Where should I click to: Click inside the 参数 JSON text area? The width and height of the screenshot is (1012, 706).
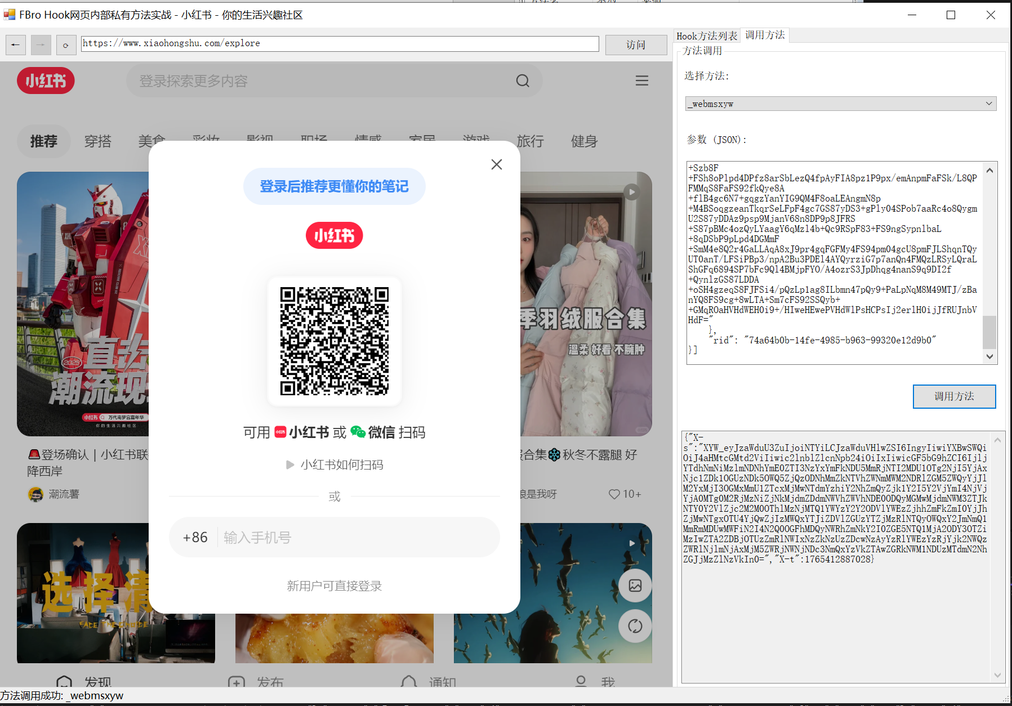point(835,262)
